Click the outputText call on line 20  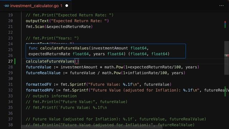tap(37, 21)
